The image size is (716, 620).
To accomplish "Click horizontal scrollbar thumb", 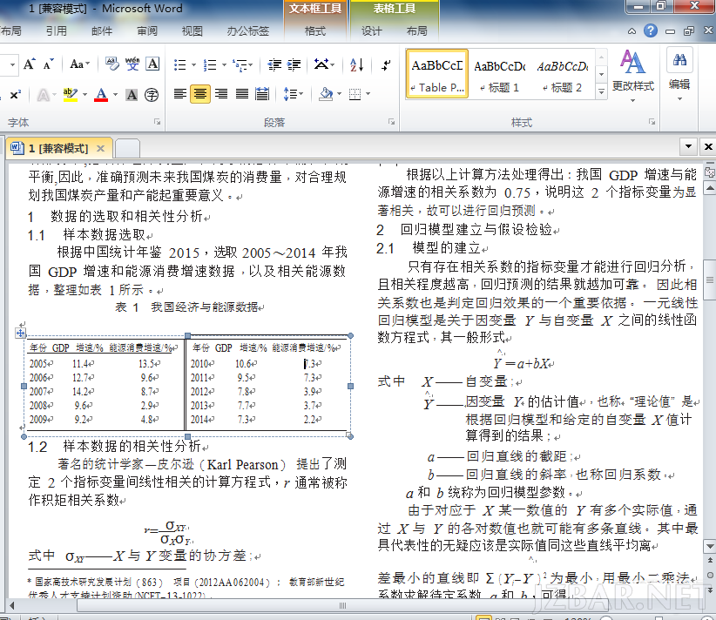I will 342,606.
